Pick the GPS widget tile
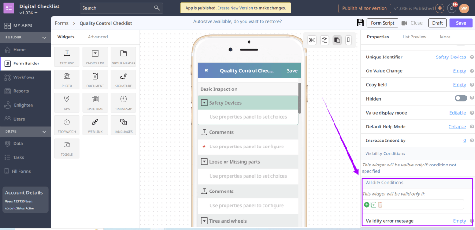Screen dimensions: 475x230 click(67, 102)
